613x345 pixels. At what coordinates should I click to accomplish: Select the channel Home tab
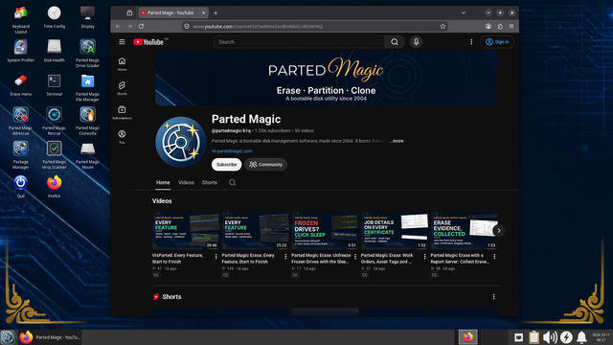[163, 183]
